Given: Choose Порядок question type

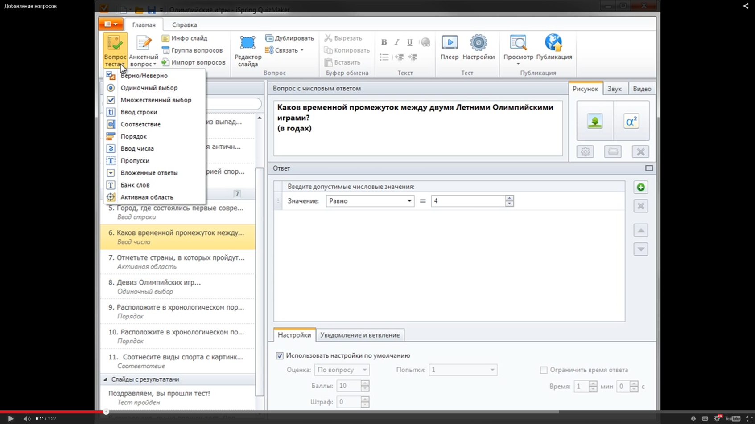Looking at the screenshot, I should pos(154,136).
